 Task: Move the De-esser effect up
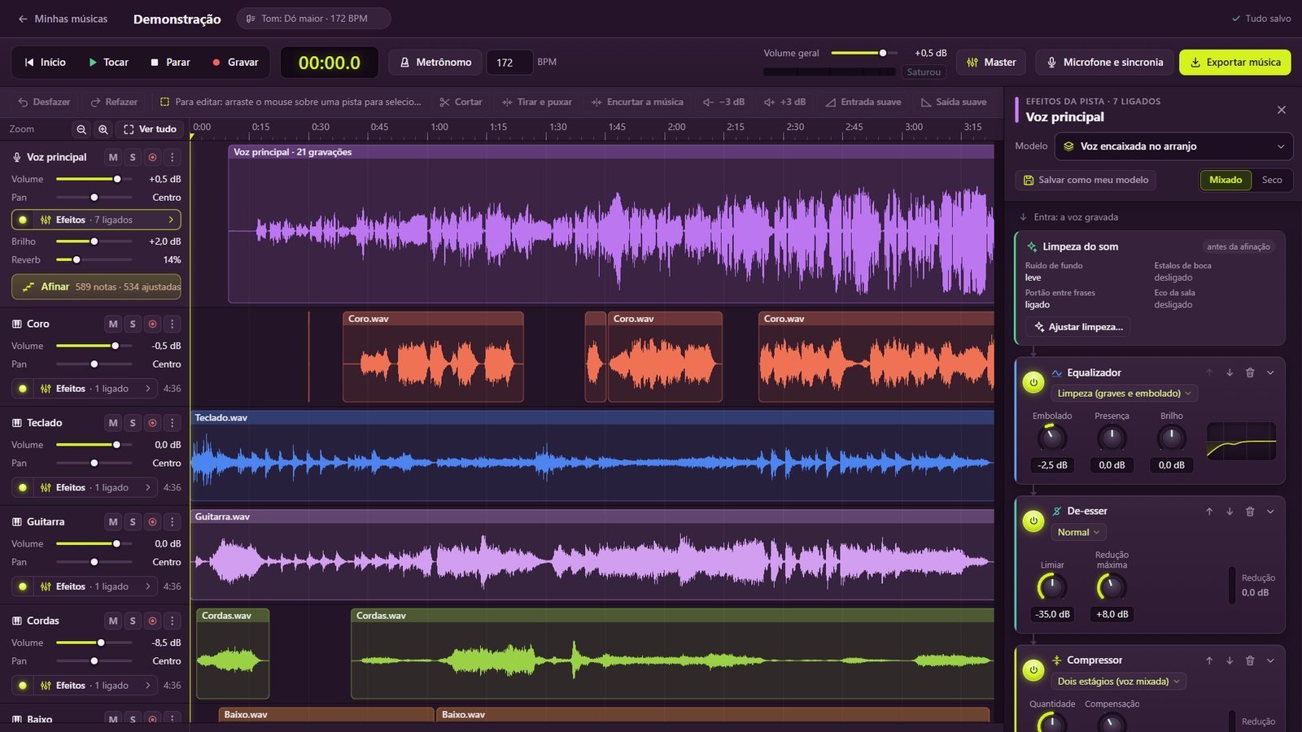click(x=1209, y=512)
